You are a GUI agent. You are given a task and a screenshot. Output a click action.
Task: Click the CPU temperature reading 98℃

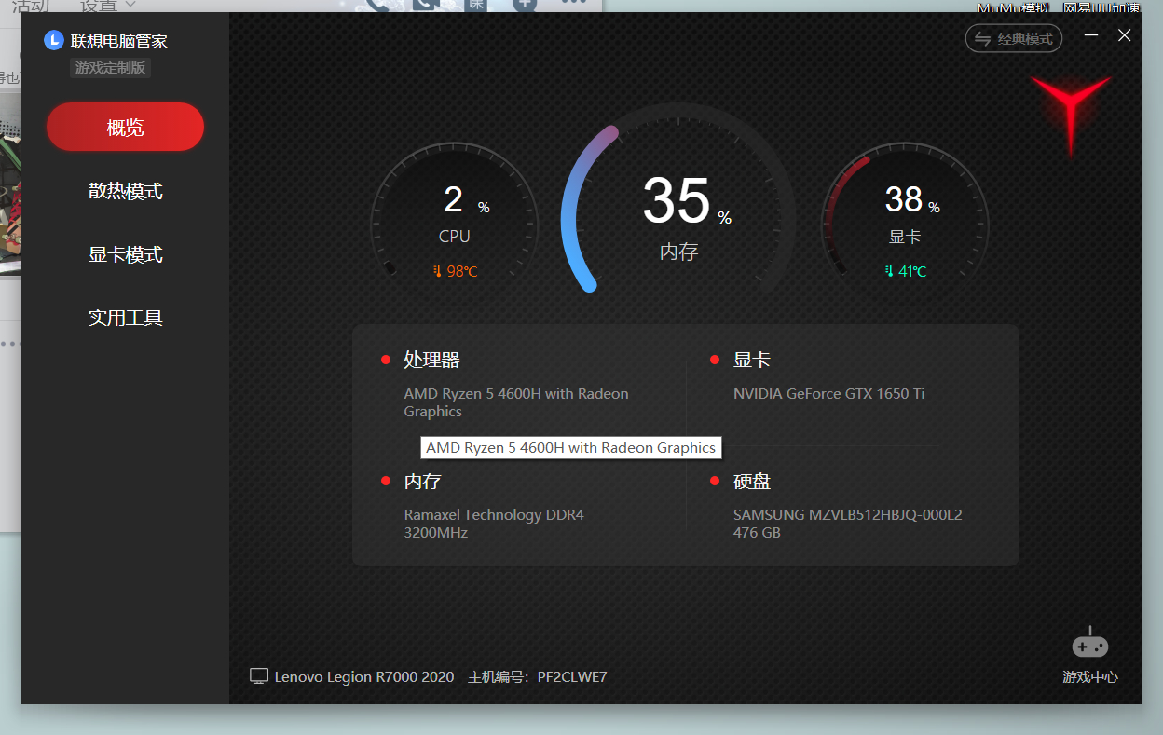point(455,272)
